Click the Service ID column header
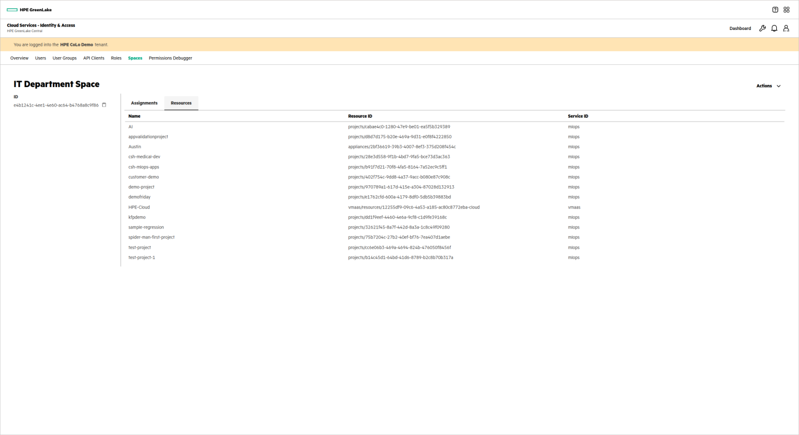Image resolution: width=799 pixels, height=435 pixels. pyautogui.click(x=578, y=117)
